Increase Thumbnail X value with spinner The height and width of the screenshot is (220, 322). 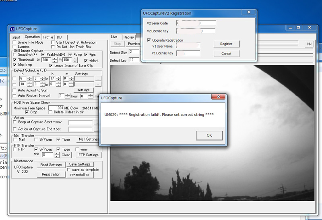click(55, 59)
